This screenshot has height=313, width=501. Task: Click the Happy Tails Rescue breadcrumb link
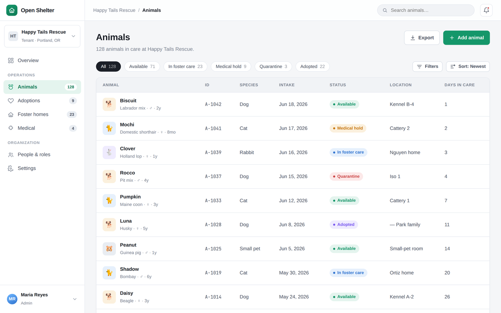(x=114, y=10)
